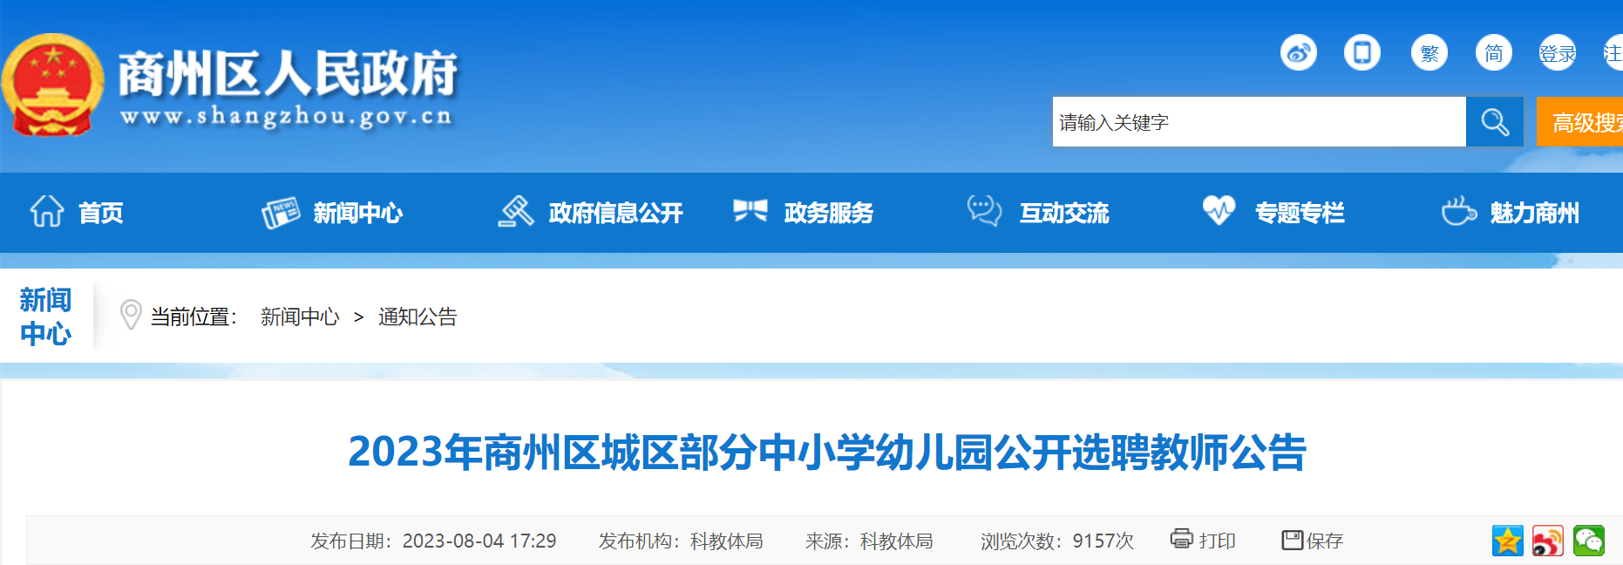Click the article title about 公开选聘教师公告
The height and width of the screenshot is (565, 1623).
pyautogui.click(x=827, y=452)
